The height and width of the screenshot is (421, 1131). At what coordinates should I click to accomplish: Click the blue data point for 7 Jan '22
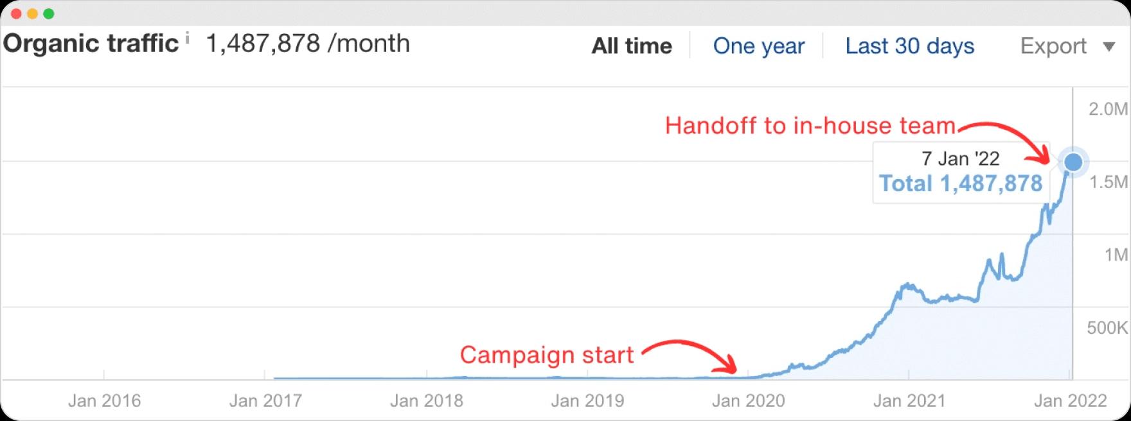pyautogui.click(x=1073, y=162)
